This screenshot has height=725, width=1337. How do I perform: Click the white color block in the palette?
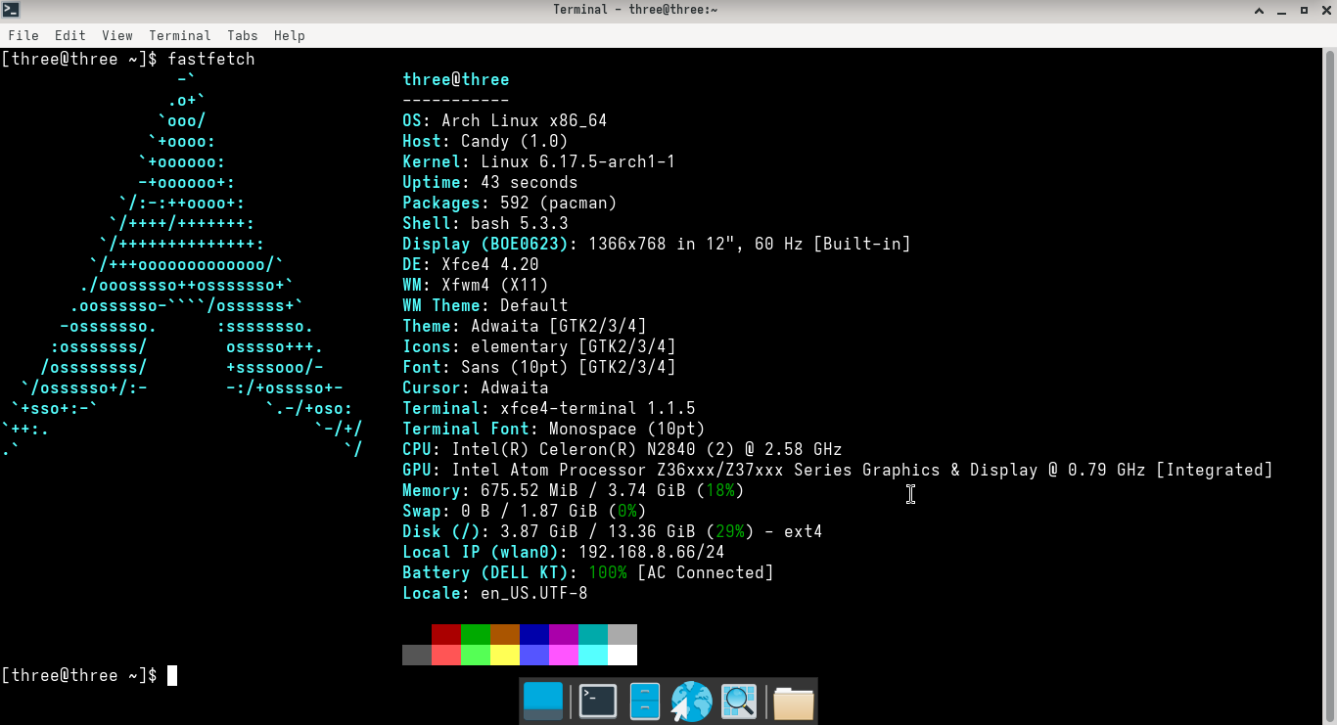click(622, 655)
